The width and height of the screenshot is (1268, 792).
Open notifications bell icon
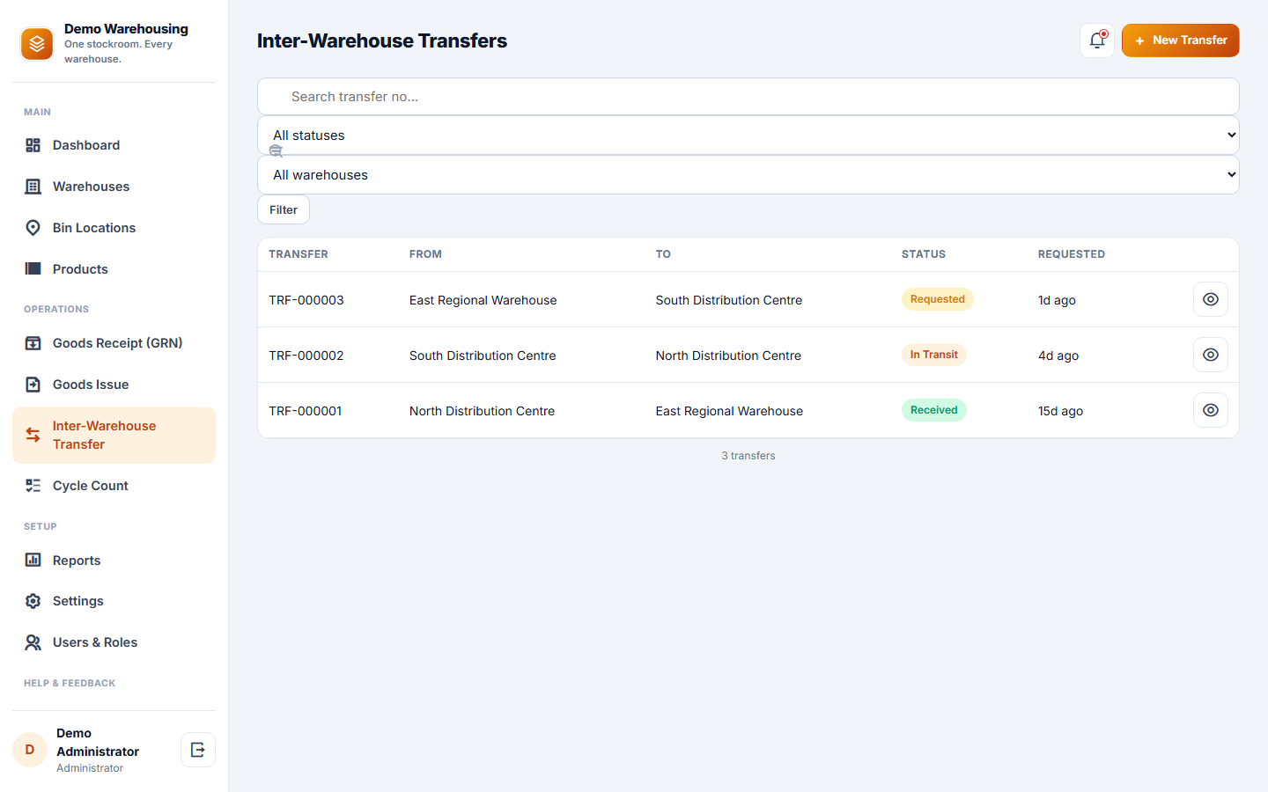1097,40
